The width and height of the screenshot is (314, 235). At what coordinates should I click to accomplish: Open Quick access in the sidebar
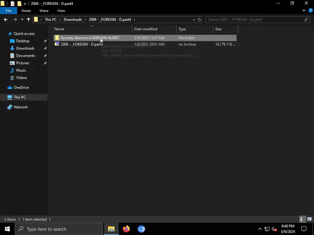pos(24,34)
